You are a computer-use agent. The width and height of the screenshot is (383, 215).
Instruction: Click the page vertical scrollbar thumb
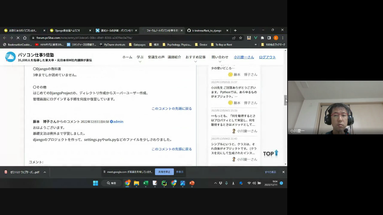(x=285, y=100)
